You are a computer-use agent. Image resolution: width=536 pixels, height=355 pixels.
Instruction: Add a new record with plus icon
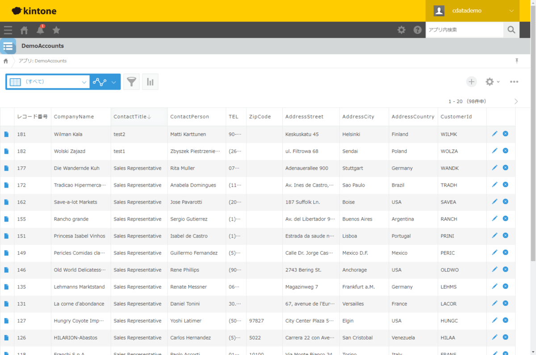click(x=471, y=82)
